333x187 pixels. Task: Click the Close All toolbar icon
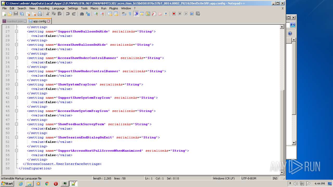[34, 14]
